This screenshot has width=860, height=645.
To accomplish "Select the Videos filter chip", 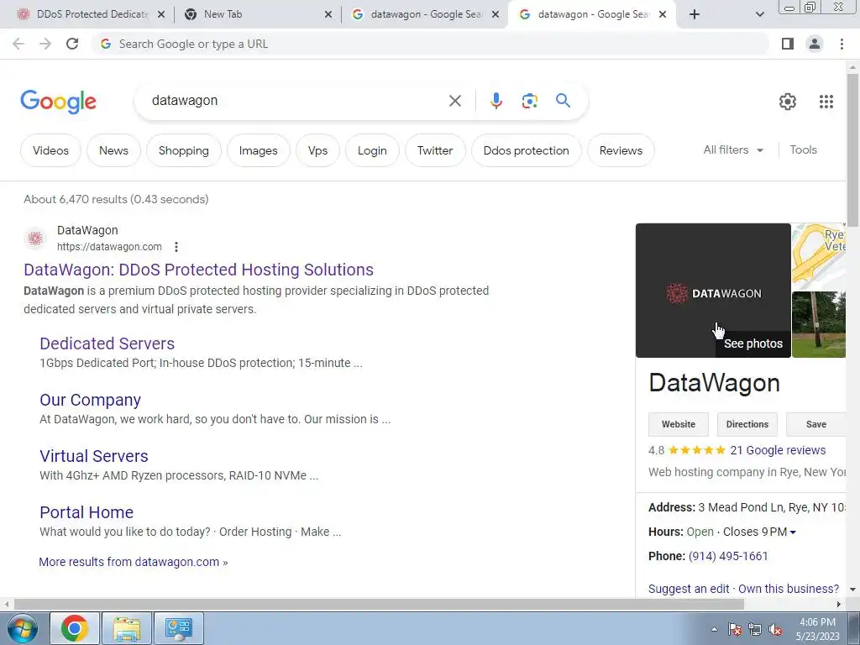I will pyautogui.click(x=50, y=150).
